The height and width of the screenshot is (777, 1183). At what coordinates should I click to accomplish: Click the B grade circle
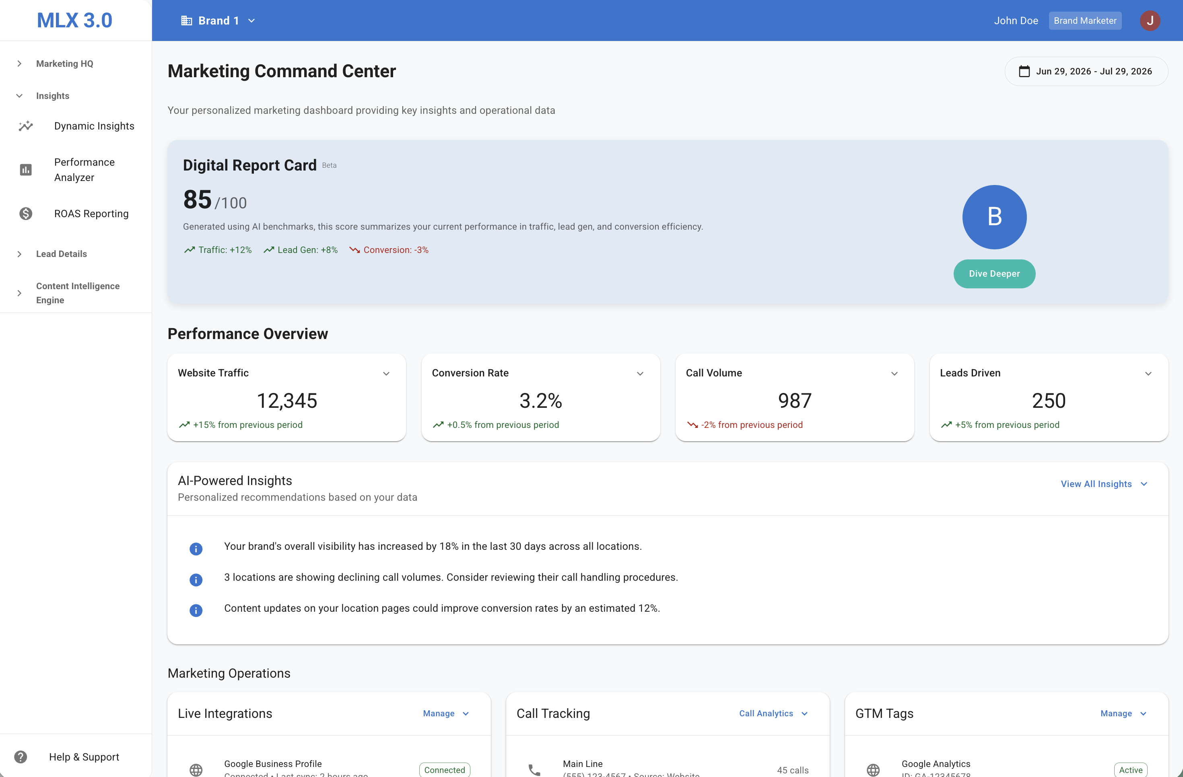coord(994,217)
